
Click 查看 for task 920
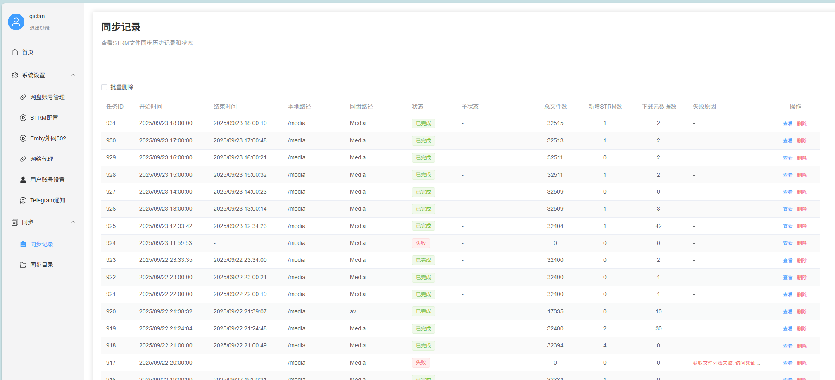click(788, 312)
